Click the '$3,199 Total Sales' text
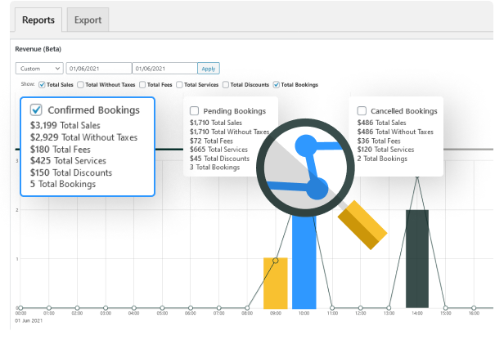This screenshot has height=340, width=504. point(65,125)
